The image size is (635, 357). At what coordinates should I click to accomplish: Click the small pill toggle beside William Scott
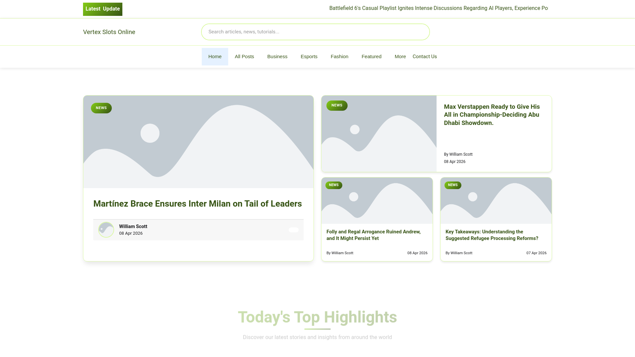(x=293, y=230)
